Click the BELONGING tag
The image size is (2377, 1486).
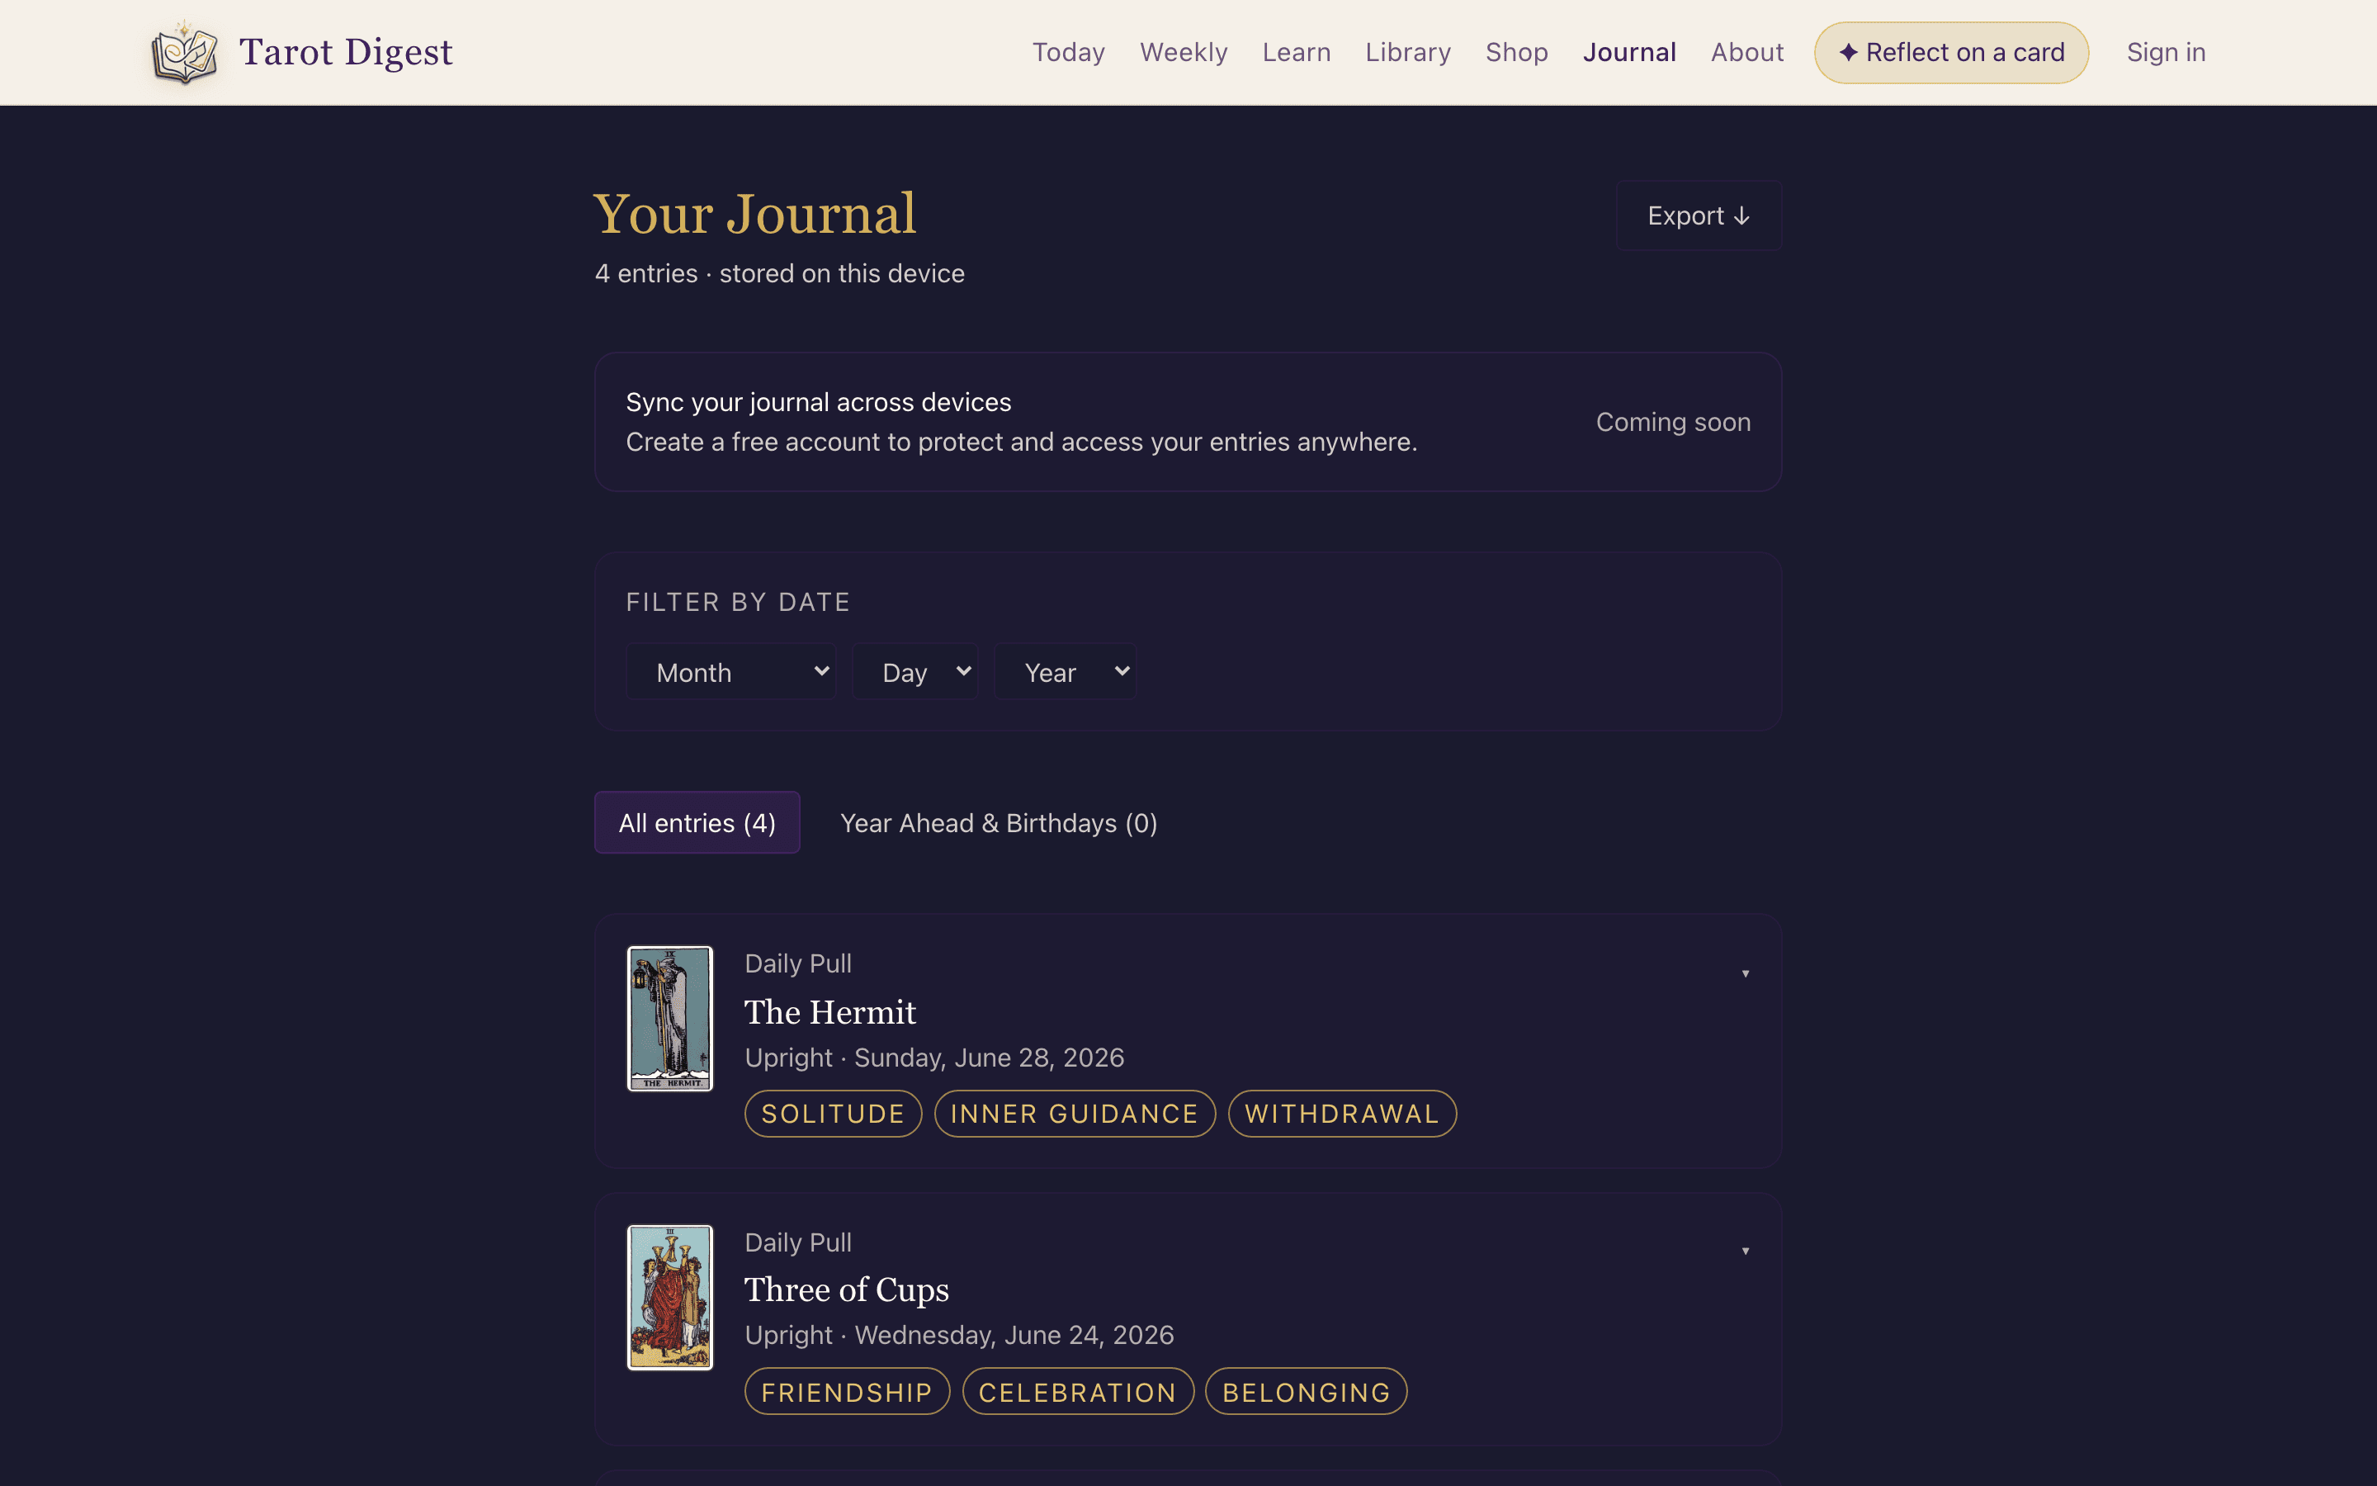[1307, 1392]
